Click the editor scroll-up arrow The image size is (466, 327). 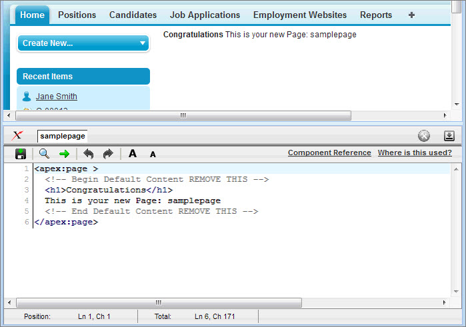(456, 169)
